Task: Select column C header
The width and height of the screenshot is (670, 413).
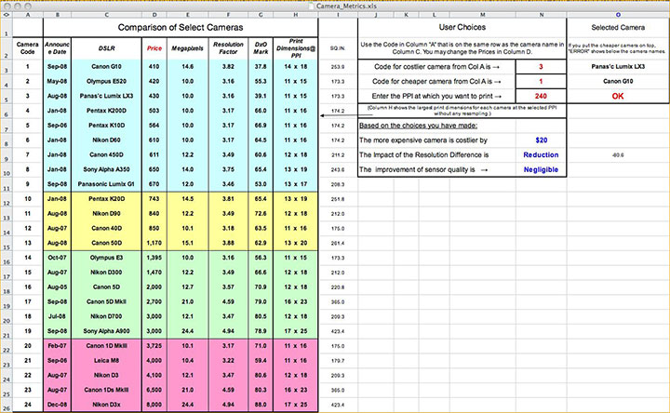Action: point(106,15)
